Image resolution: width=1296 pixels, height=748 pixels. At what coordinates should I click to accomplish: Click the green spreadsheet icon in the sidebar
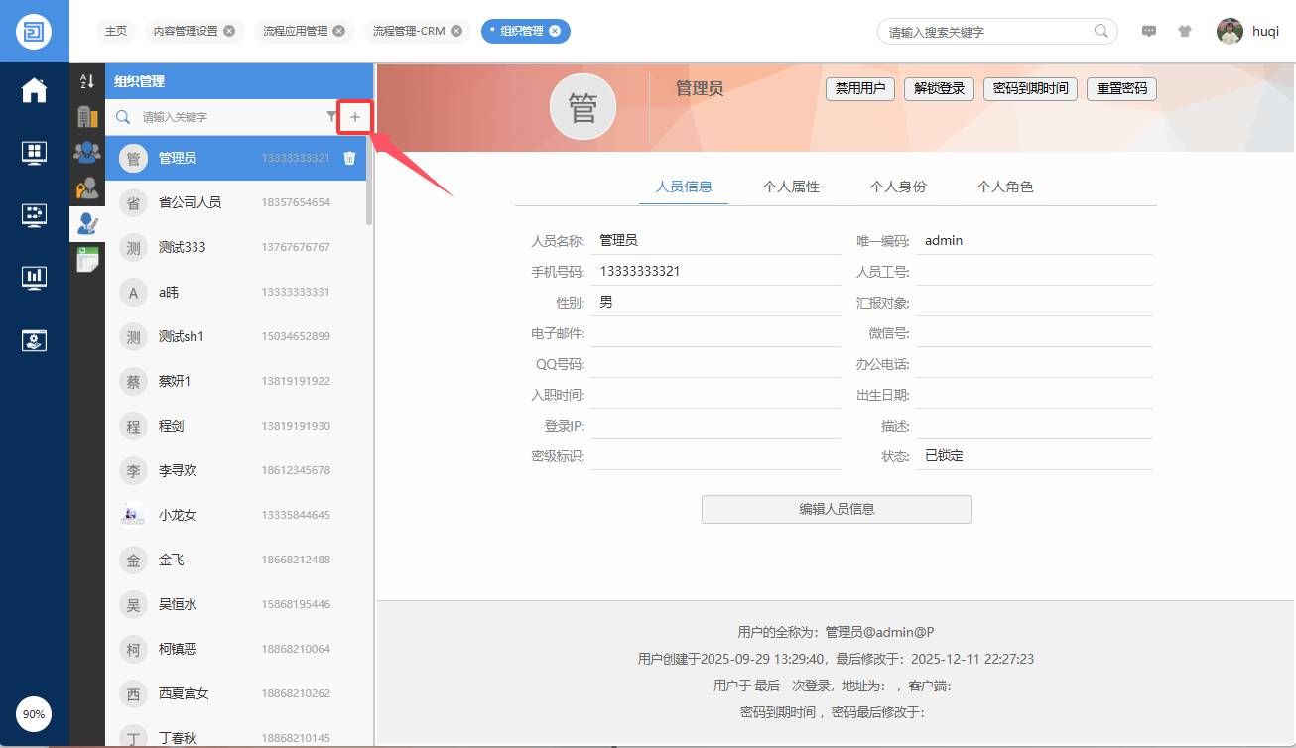coord(87,259)
